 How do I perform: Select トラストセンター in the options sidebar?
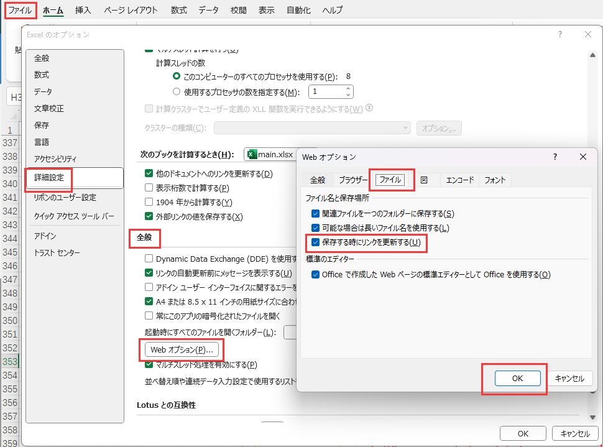click(57, 252)
